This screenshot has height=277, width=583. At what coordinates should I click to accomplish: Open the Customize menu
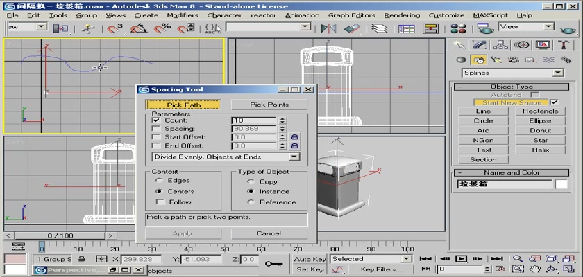(x=446, y=15)
